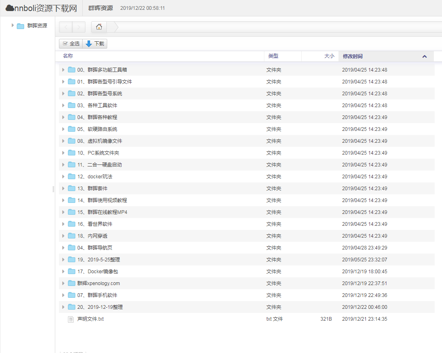Toggle sort direction arrow on 修改时间
The image size is (442, 353).
tap(424, 56)
